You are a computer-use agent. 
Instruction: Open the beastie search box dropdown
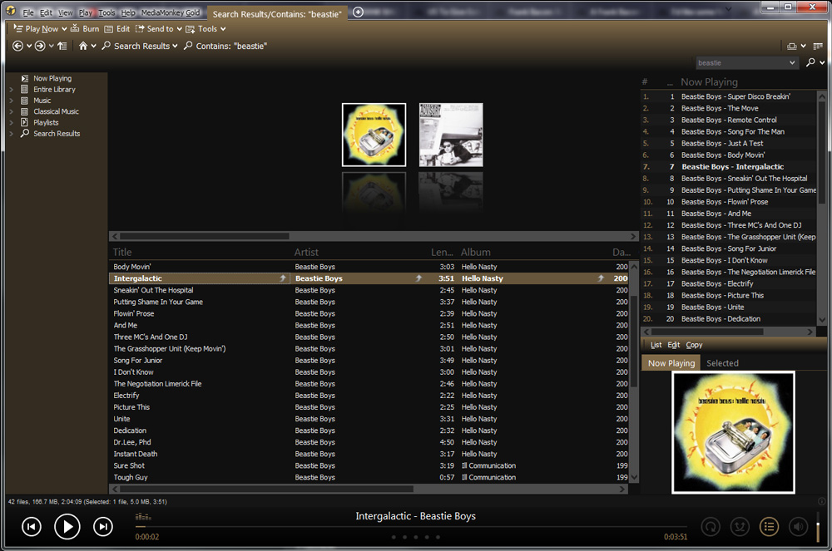point(792,62)
